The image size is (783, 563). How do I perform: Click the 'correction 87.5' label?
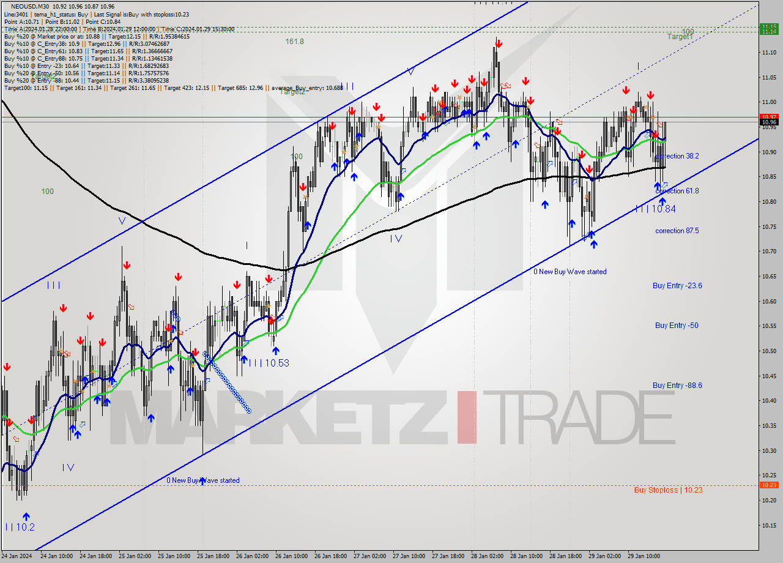(x=677, y=231)
